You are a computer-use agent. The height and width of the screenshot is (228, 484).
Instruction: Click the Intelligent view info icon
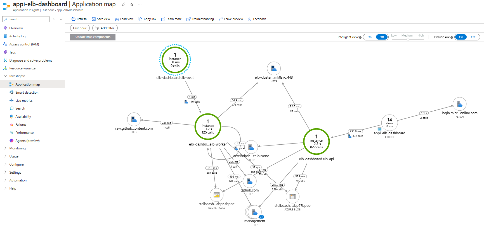(360, 37)
